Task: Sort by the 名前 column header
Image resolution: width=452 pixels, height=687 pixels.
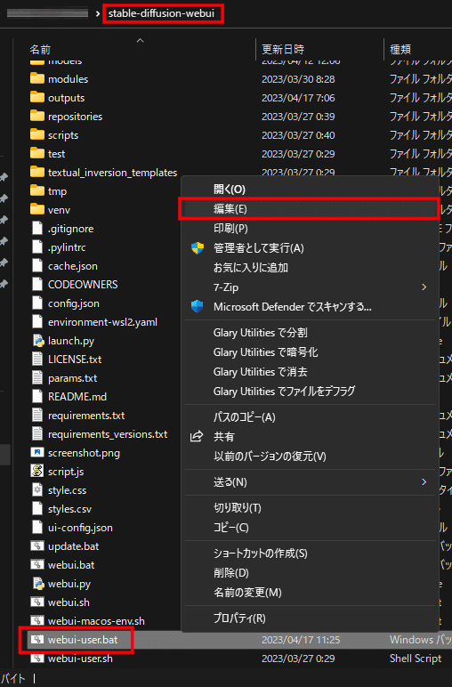Action: (40, 49)
